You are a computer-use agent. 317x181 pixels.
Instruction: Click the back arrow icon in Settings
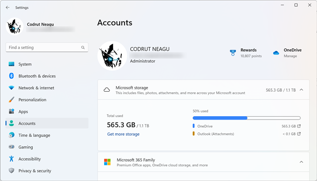8,7
